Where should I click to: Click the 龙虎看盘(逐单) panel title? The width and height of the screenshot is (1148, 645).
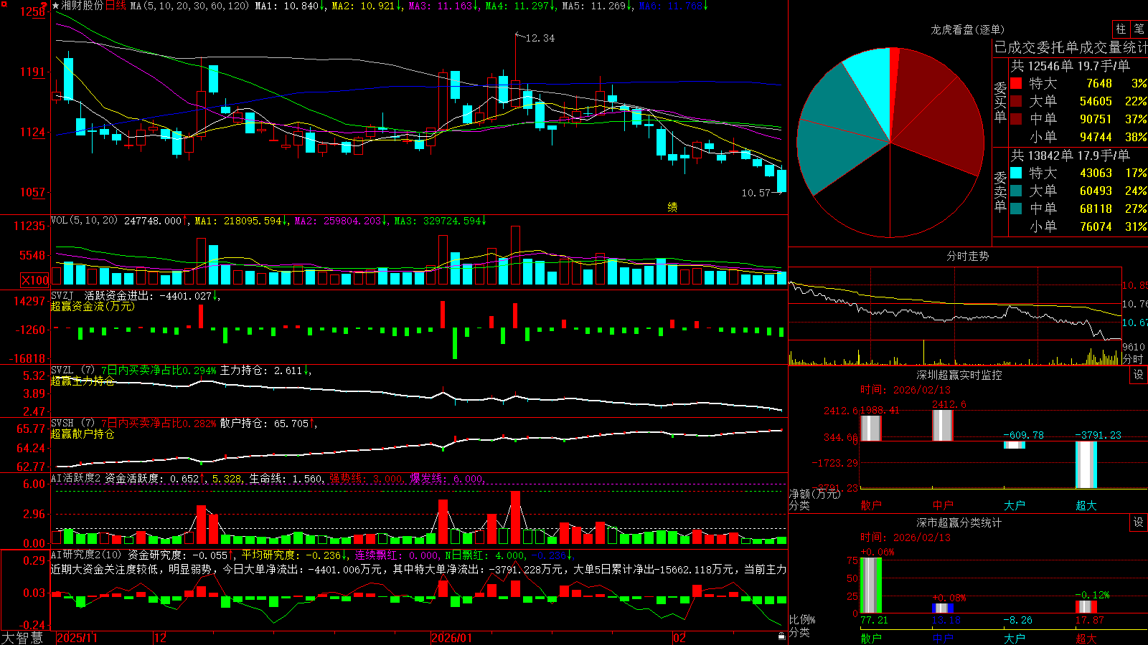967,29
